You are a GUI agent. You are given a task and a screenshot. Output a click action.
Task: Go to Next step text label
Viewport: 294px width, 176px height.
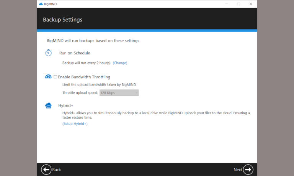click(238, 170)
